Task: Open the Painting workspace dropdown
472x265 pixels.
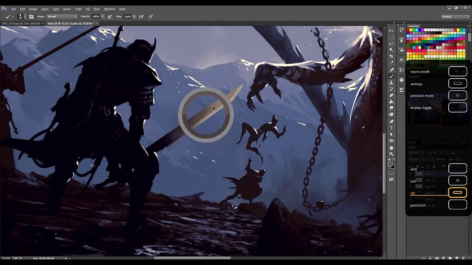Action: coord(455,17)
